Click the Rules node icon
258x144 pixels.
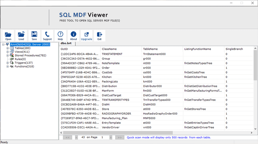[12, 59]
